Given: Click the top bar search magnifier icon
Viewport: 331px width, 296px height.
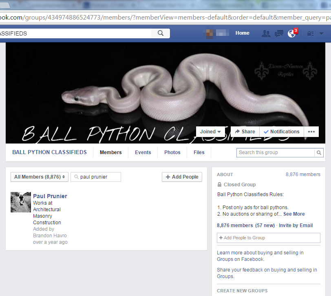Looking at the screenshot, I should coord(161,33).
